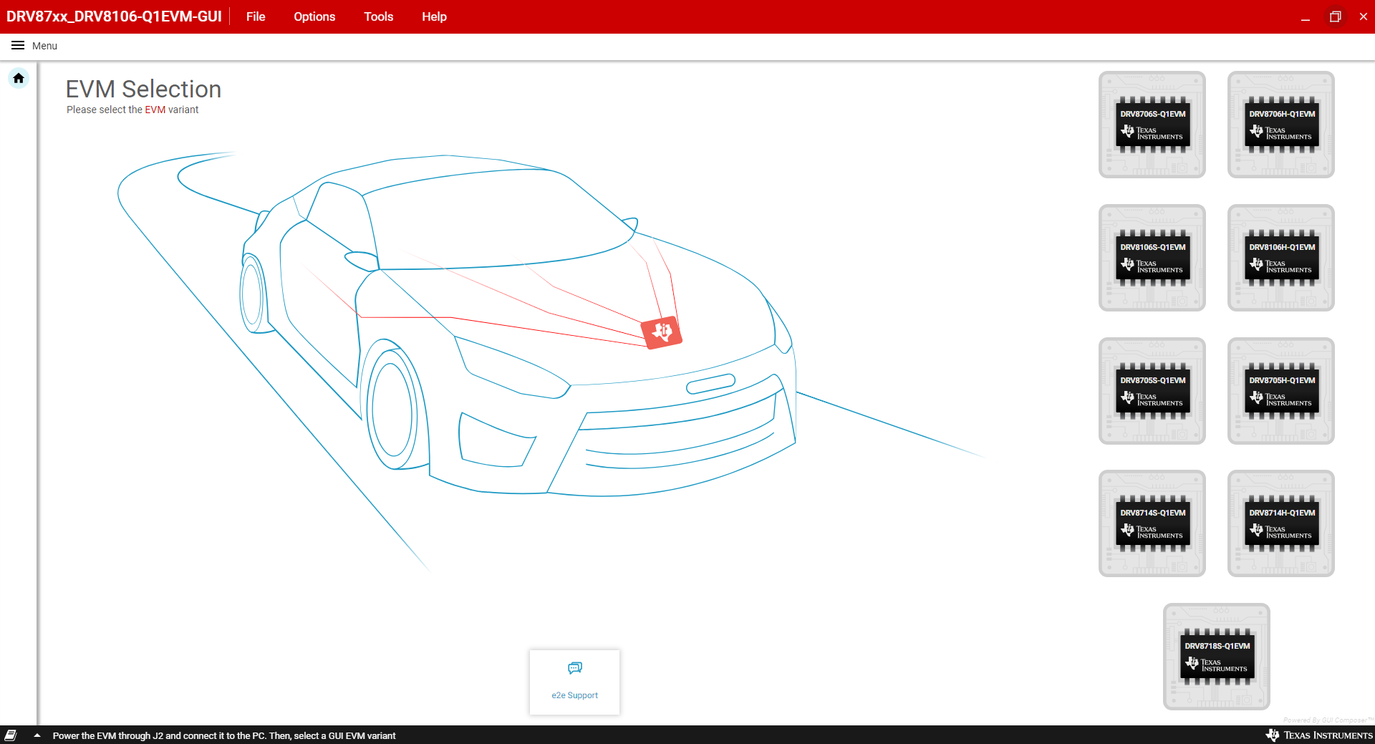This screenshot has width=1375, height=744.
Task: Pick the DRV8705S-Q1EVM variant
Action: 1152,391
